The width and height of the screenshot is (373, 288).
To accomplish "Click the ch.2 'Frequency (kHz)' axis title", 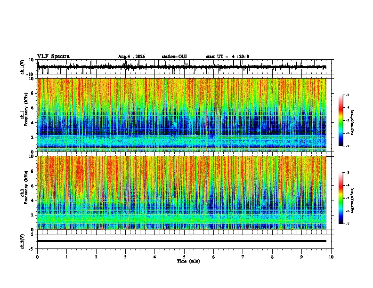I will tap(26, 187).
